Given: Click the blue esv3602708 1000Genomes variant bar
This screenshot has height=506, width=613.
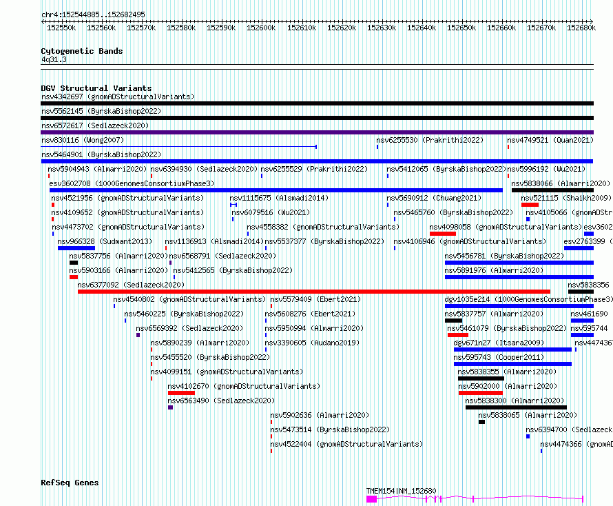Looking at the screenshot, I should 276,190.
